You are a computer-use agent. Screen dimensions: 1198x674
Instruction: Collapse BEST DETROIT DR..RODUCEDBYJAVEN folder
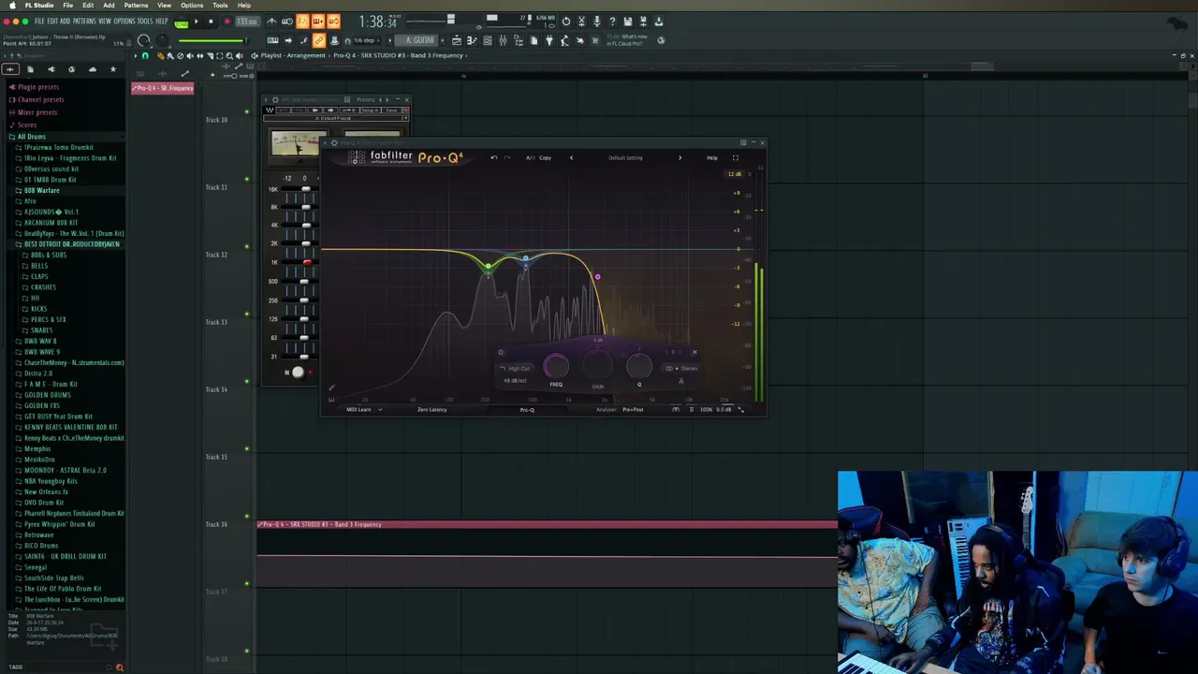[71, 244]
